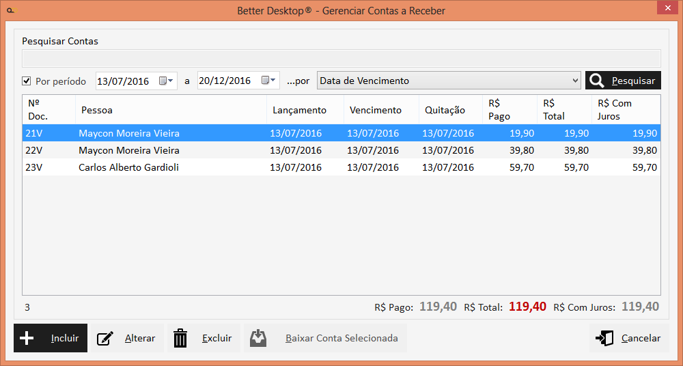The width and height of the screenshot is (683, 366).
Task: Open the end date calendar picker
Action: click(268, 81)
